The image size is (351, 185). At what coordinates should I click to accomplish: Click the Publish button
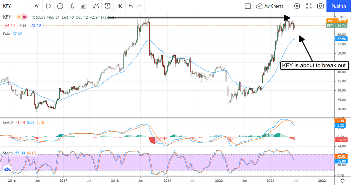[x=339, y=6]
